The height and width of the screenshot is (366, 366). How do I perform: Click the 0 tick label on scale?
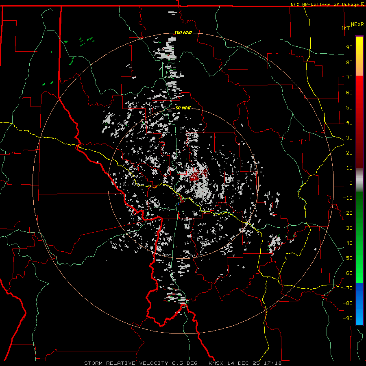351,183
